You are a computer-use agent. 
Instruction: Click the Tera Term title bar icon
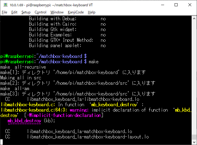(x=5, y=5)
